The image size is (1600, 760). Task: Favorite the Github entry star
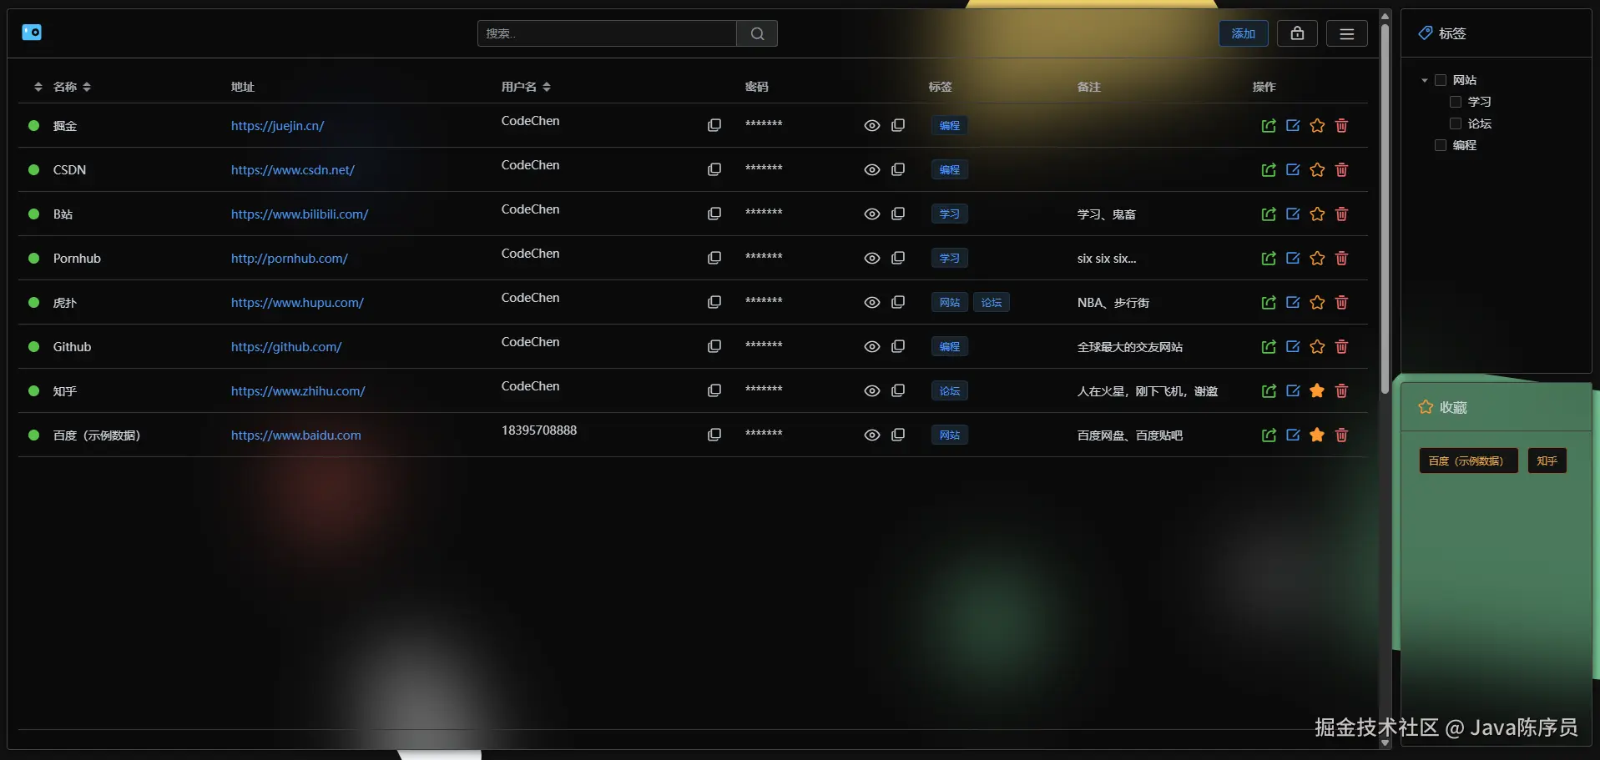1317,346
